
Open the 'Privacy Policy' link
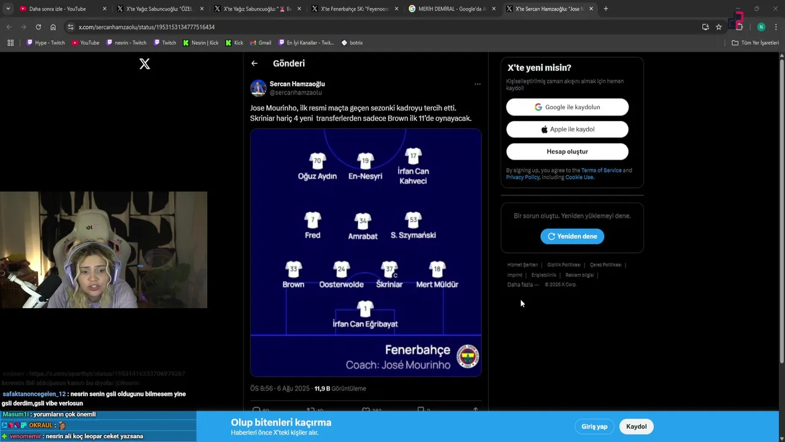coord(523,177)
